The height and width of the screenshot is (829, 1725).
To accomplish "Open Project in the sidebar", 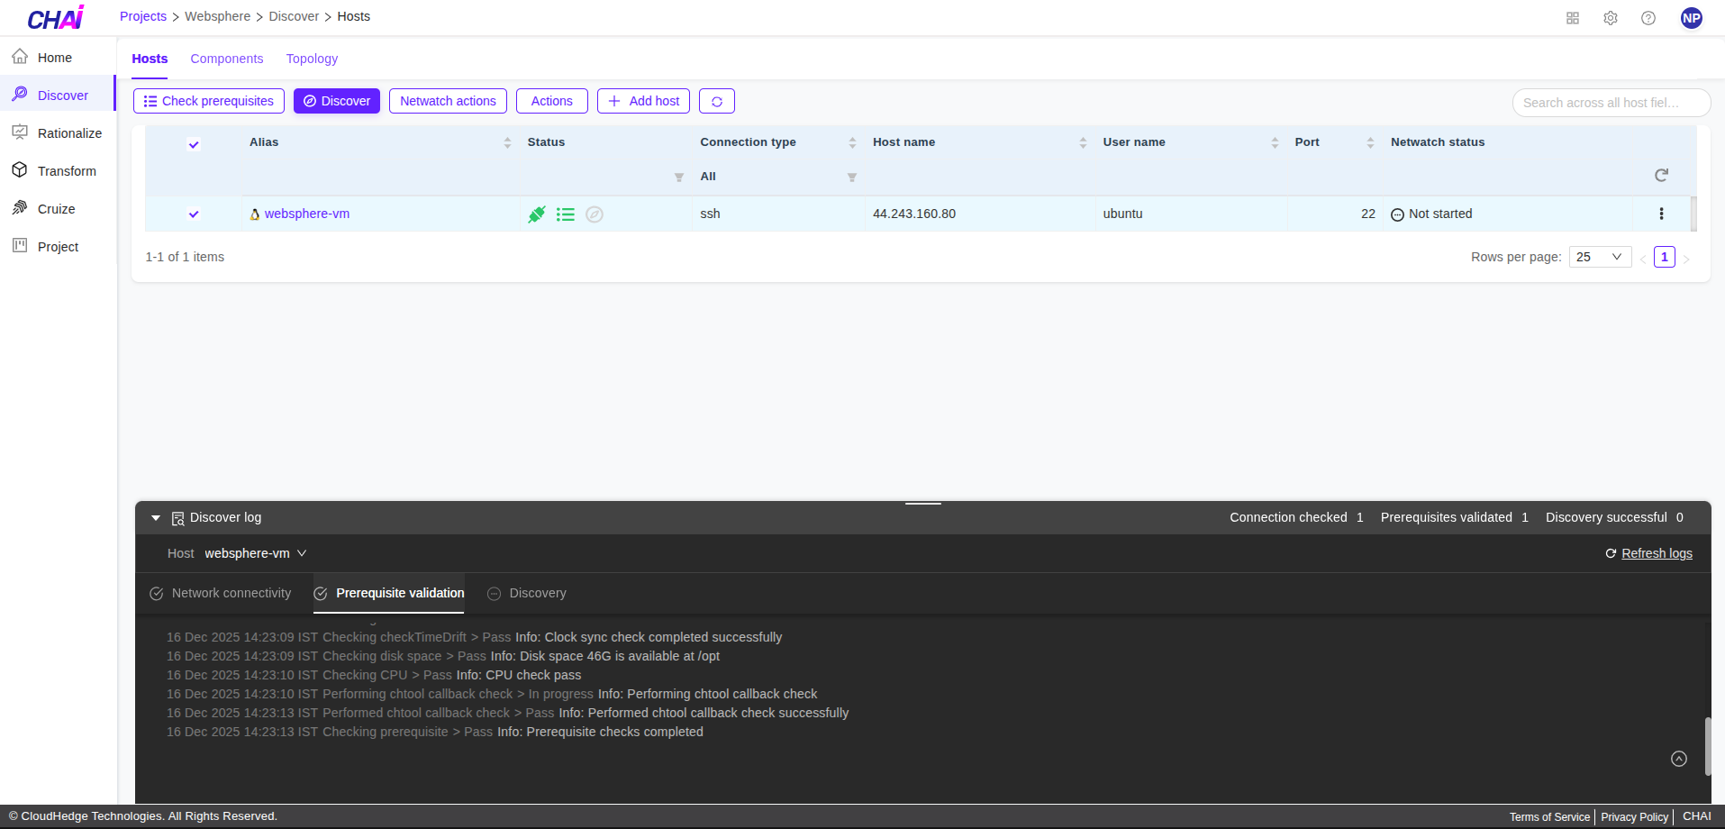I will point(58,247).
